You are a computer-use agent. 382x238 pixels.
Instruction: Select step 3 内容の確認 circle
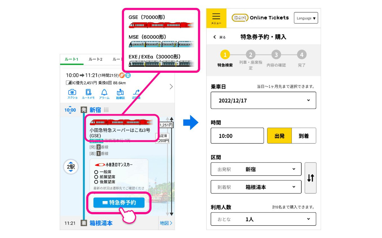[276, 55]
